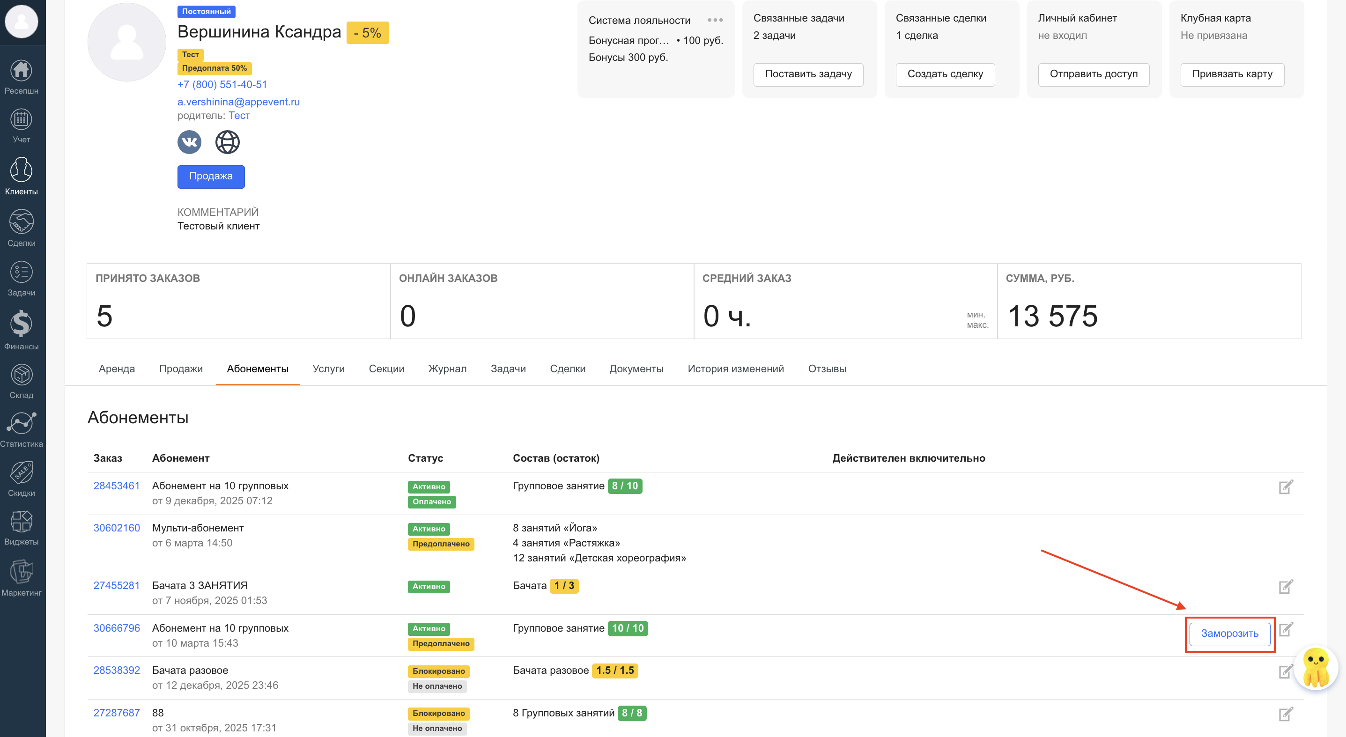The width and height of the screenshot is (1346, 737).
Task: Open the Виджеты sidebar icon
Action: pyautogui.click(x=22, y=527)
